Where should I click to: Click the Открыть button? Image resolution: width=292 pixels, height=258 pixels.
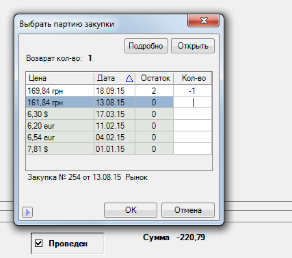(193, 46)
